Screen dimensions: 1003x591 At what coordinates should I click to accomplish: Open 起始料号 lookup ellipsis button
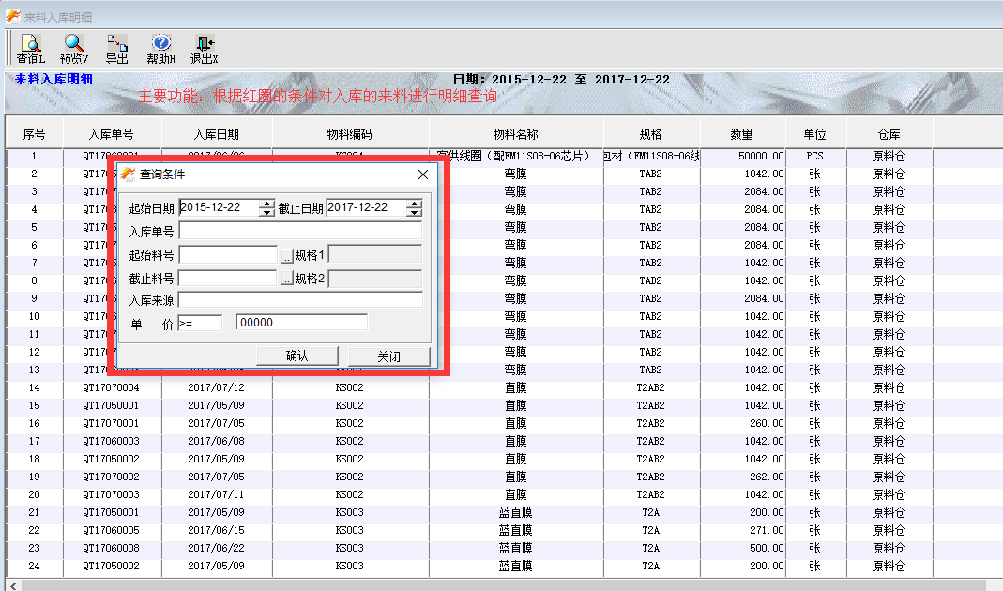click(x=286, y=256)
